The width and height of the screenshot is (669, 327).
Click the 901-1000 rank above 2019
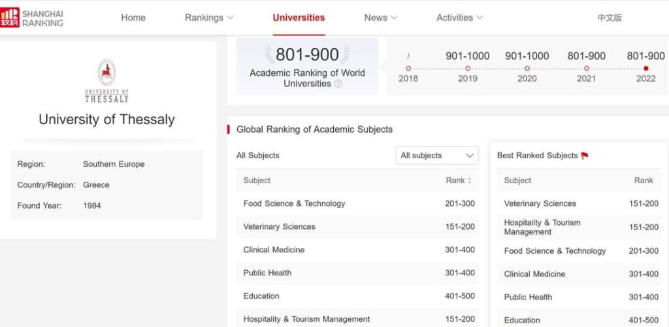point(468,56)
